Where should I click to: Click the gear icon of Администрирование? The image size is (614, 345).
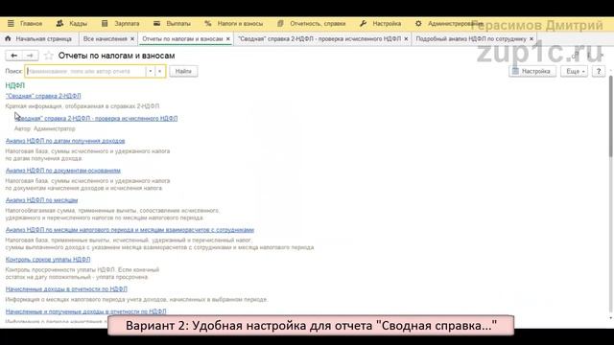418,23
